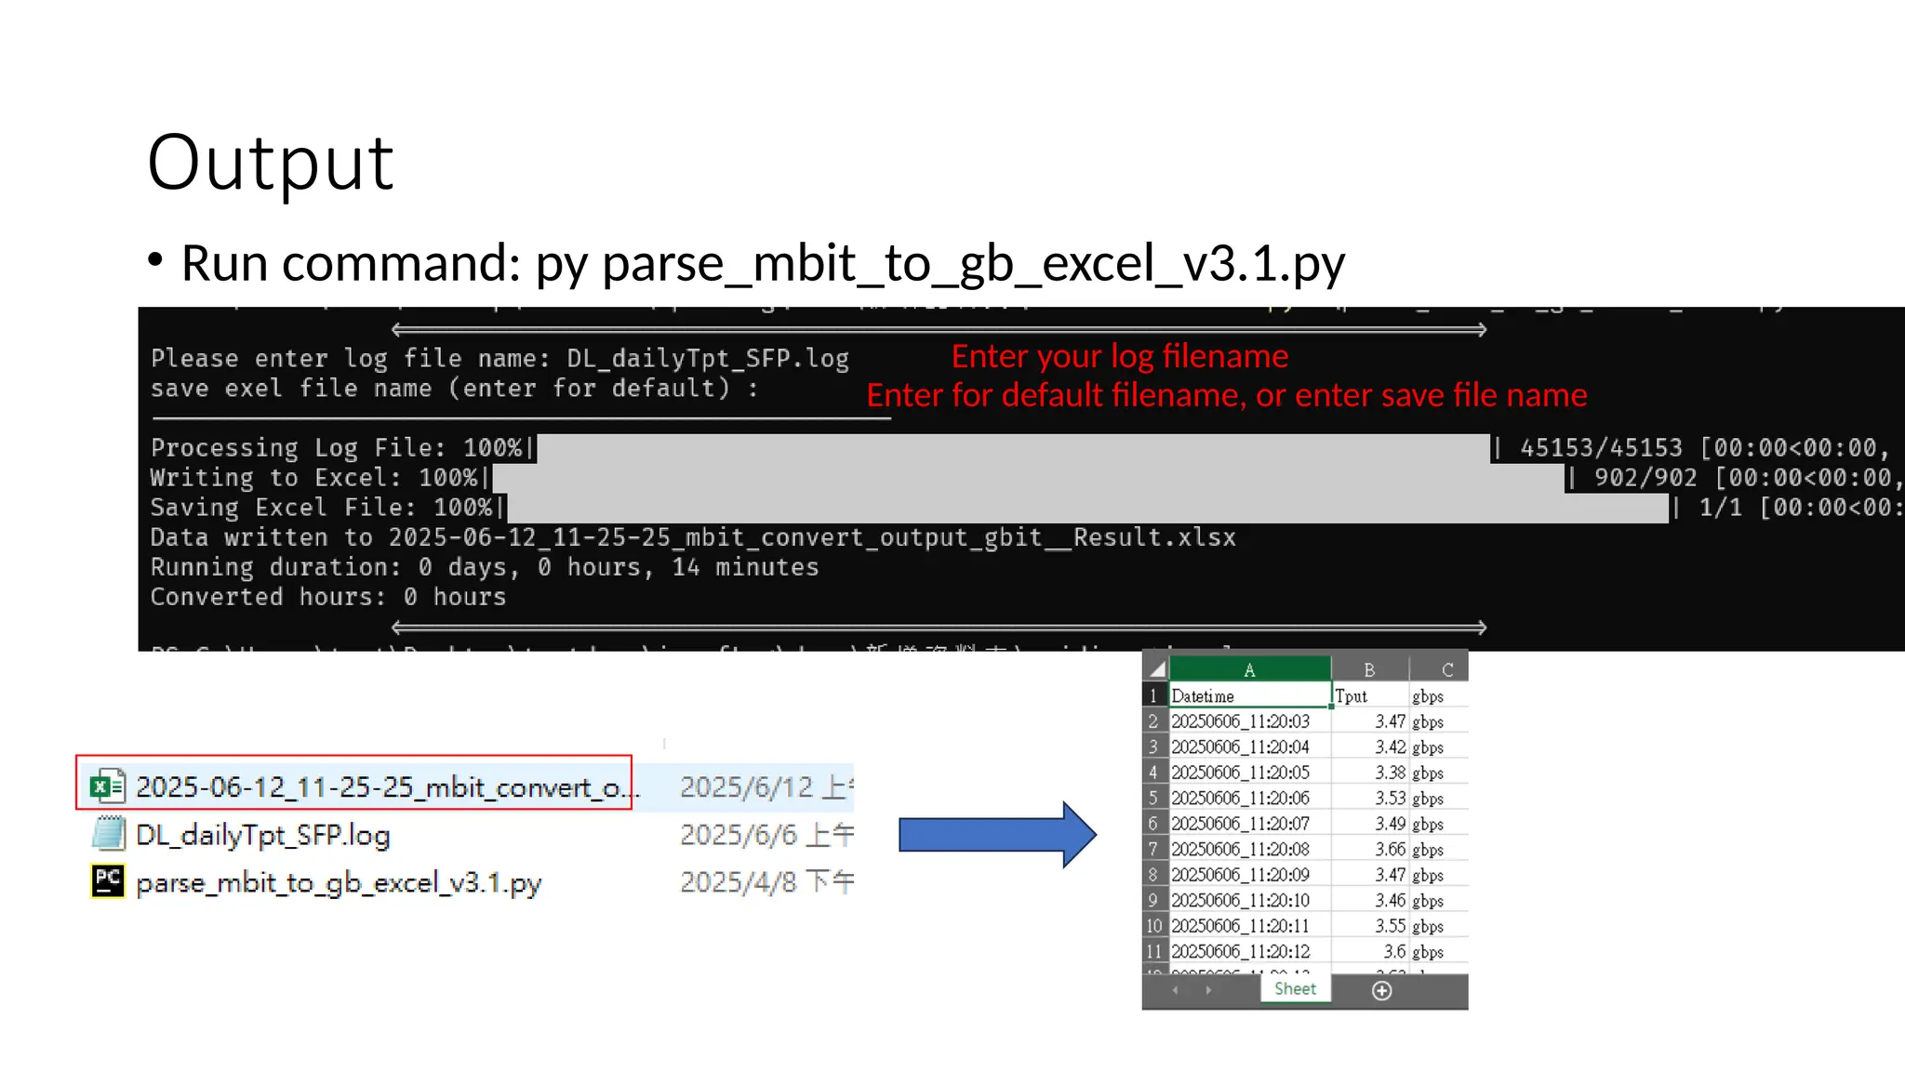Click the Tput value 3.38
This screenshot has width=1905, height=1071.
tap(1370, 773)
